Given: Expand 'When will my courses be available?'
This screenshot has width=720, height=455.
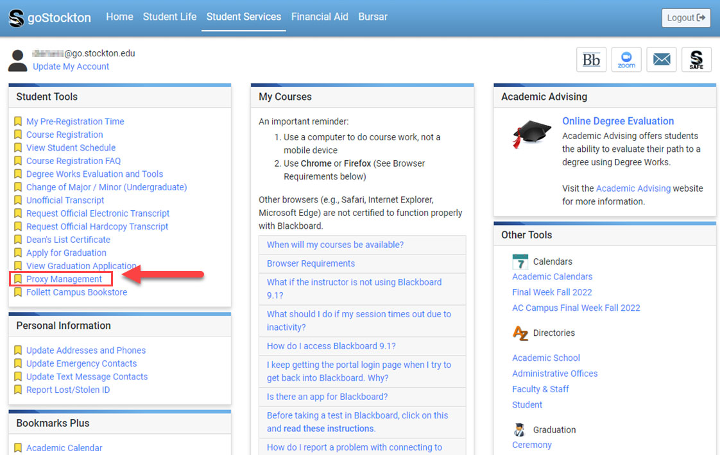Looking at the screenshot, I should point(363,245).
